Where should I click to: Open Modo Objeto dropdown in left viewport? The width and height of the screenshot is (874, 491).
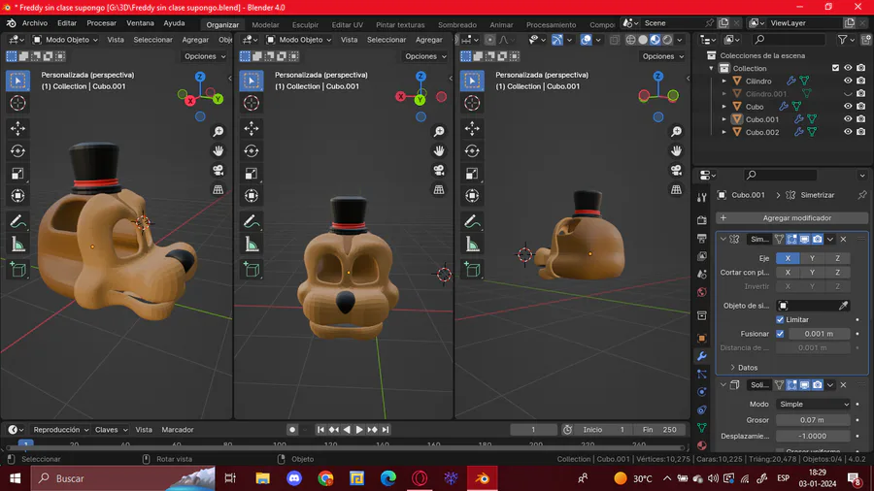coord(65,40)
